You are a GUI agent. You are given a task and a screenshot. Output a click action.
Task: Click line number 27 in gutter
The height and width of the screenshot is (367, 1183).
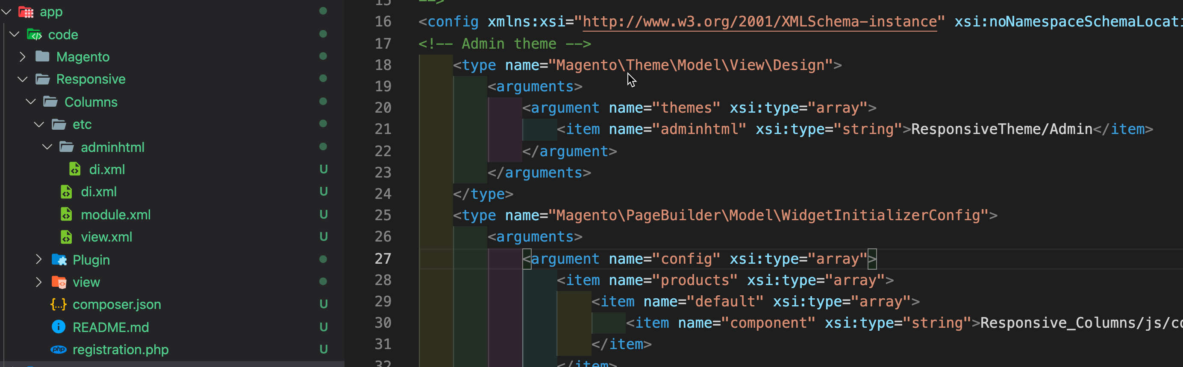(383, 259)
